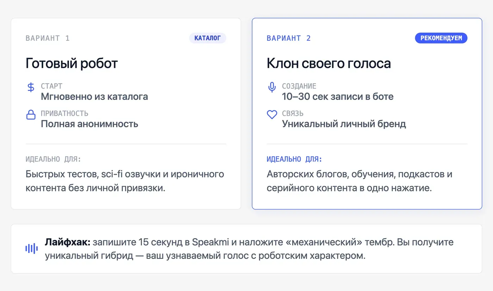Click the КАТАЛОГ badge

(208, 38)
